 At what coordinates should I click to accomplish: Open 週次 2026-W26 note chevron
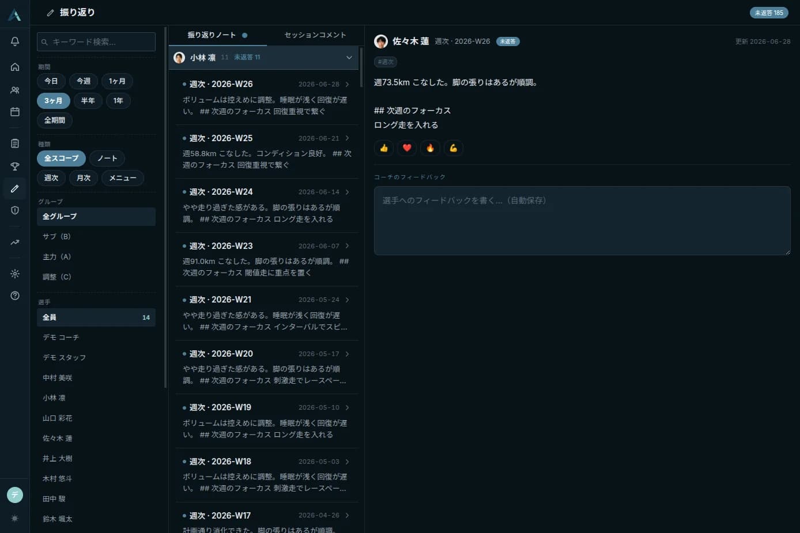tap(347, 84)
